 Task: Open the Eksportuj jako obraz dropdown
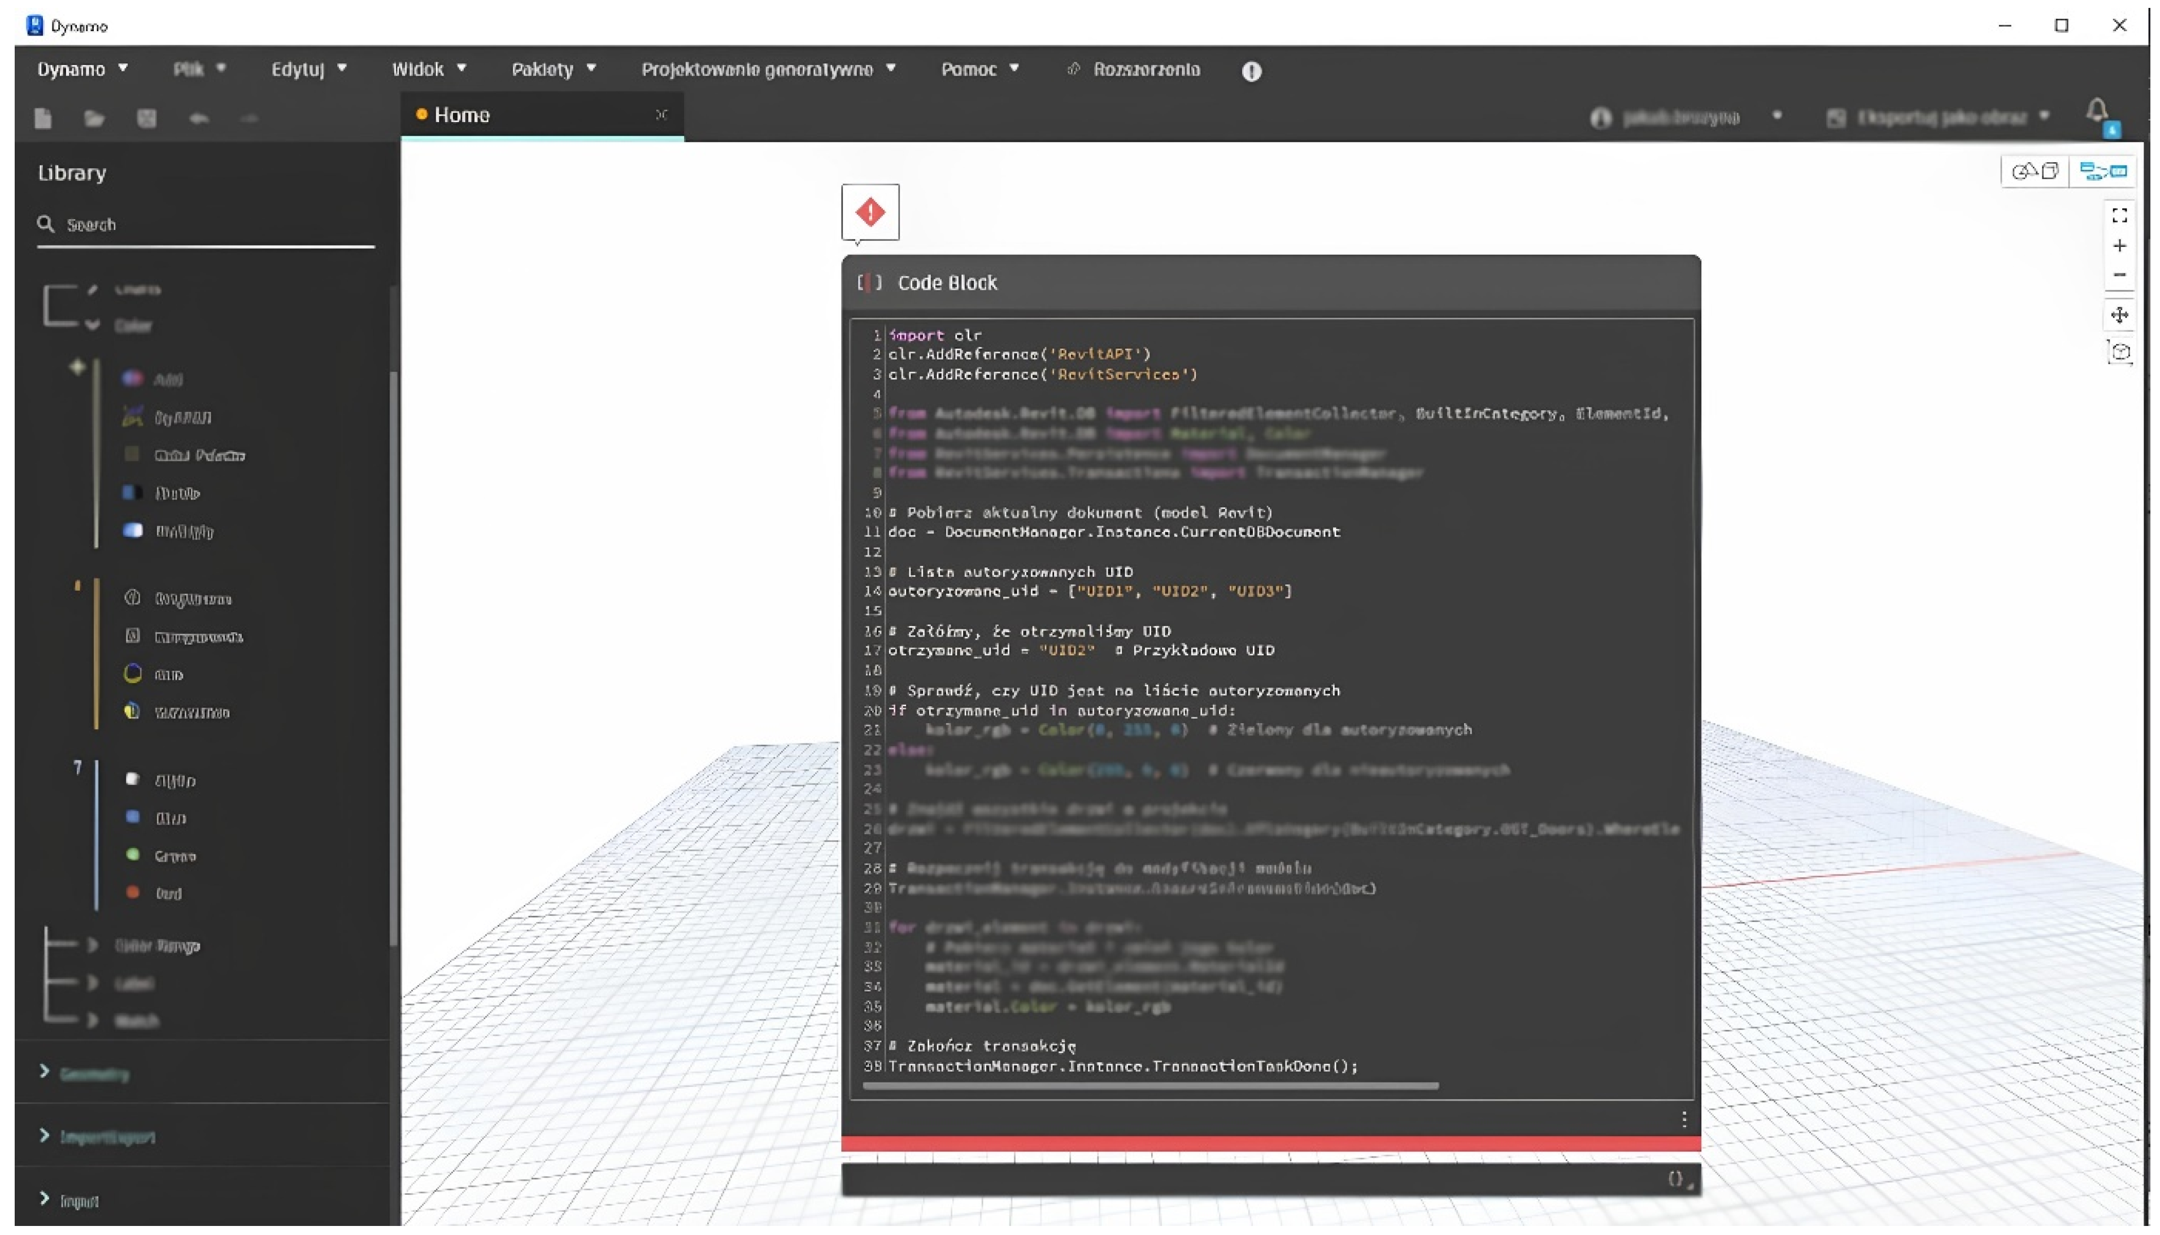pyautogui.click(x=1941, y=117)
